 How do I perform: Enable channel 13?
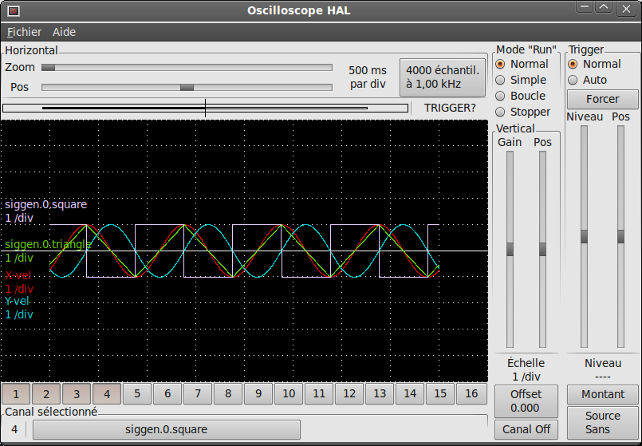point(380,394)
